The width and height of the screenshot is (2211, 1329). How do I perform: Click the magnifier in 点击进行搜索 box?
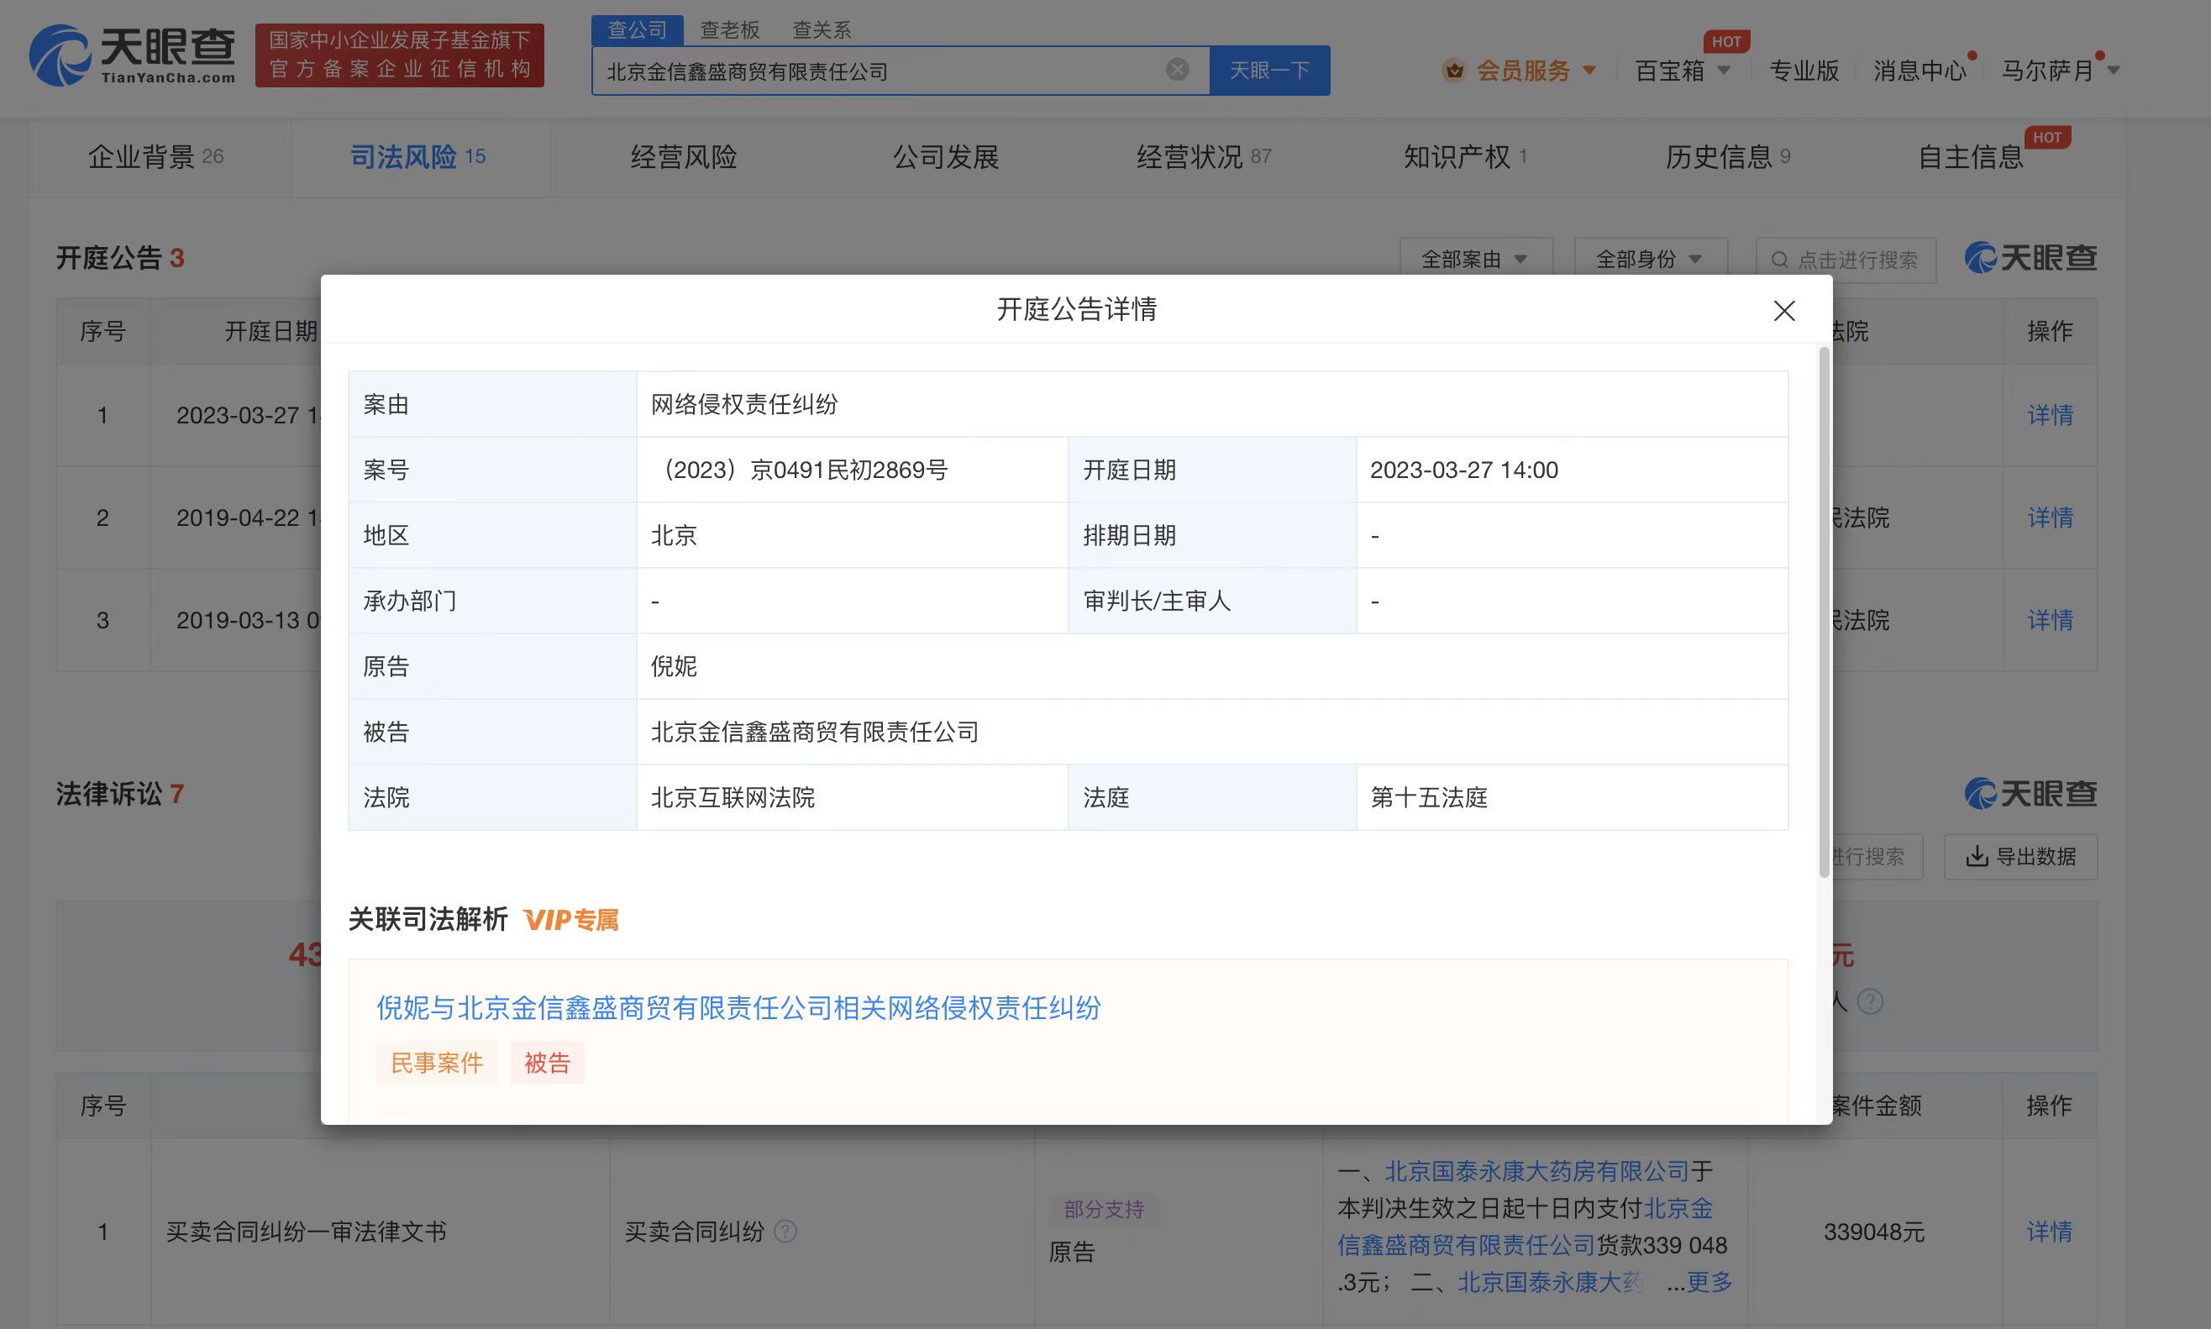tap(1780, 260)
